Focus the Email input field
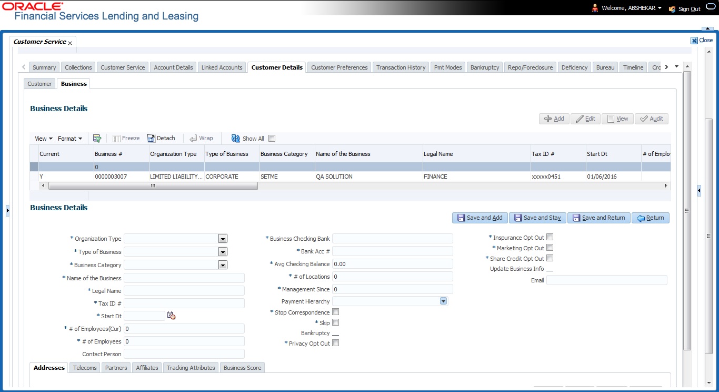The image size is (719, 392). coord(607,280)
